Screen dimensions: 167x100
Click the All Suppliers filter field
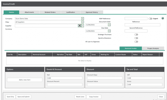coord(48,22)
